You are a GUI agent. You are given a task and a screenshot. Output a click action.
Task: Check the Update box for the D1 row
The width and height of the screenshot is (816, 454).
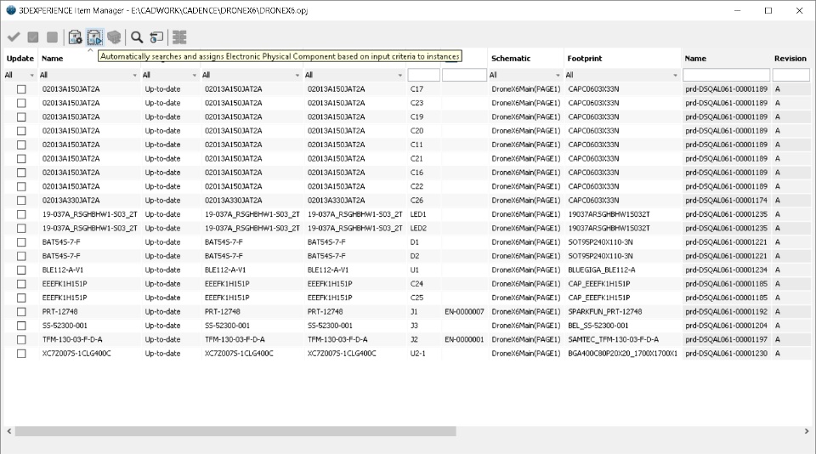click(x=21, y=242)
